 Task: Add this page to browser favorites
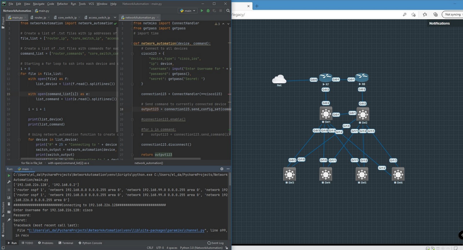coord(413,14)
